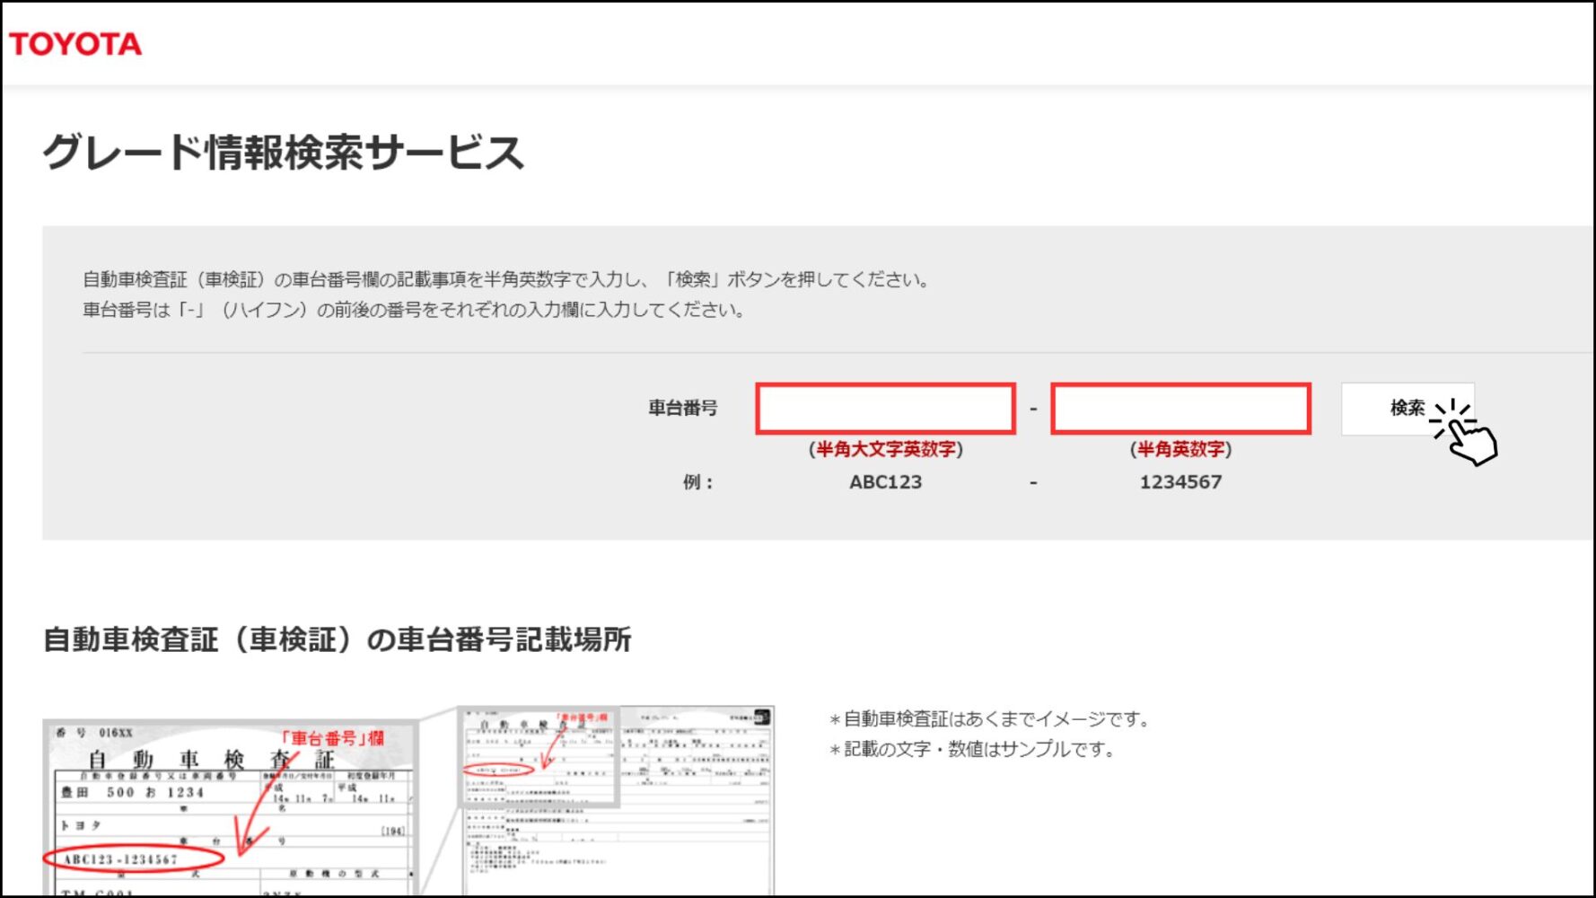Click the instruction line starting 車台番号は「-」
Image resolution: width=1596 pixels, height=898 pixels.
415,310
